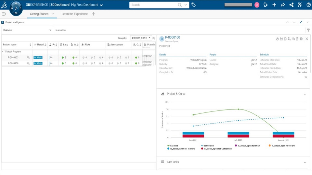
Task: Open the Overview view dropdown
Action: pos(27,30)
